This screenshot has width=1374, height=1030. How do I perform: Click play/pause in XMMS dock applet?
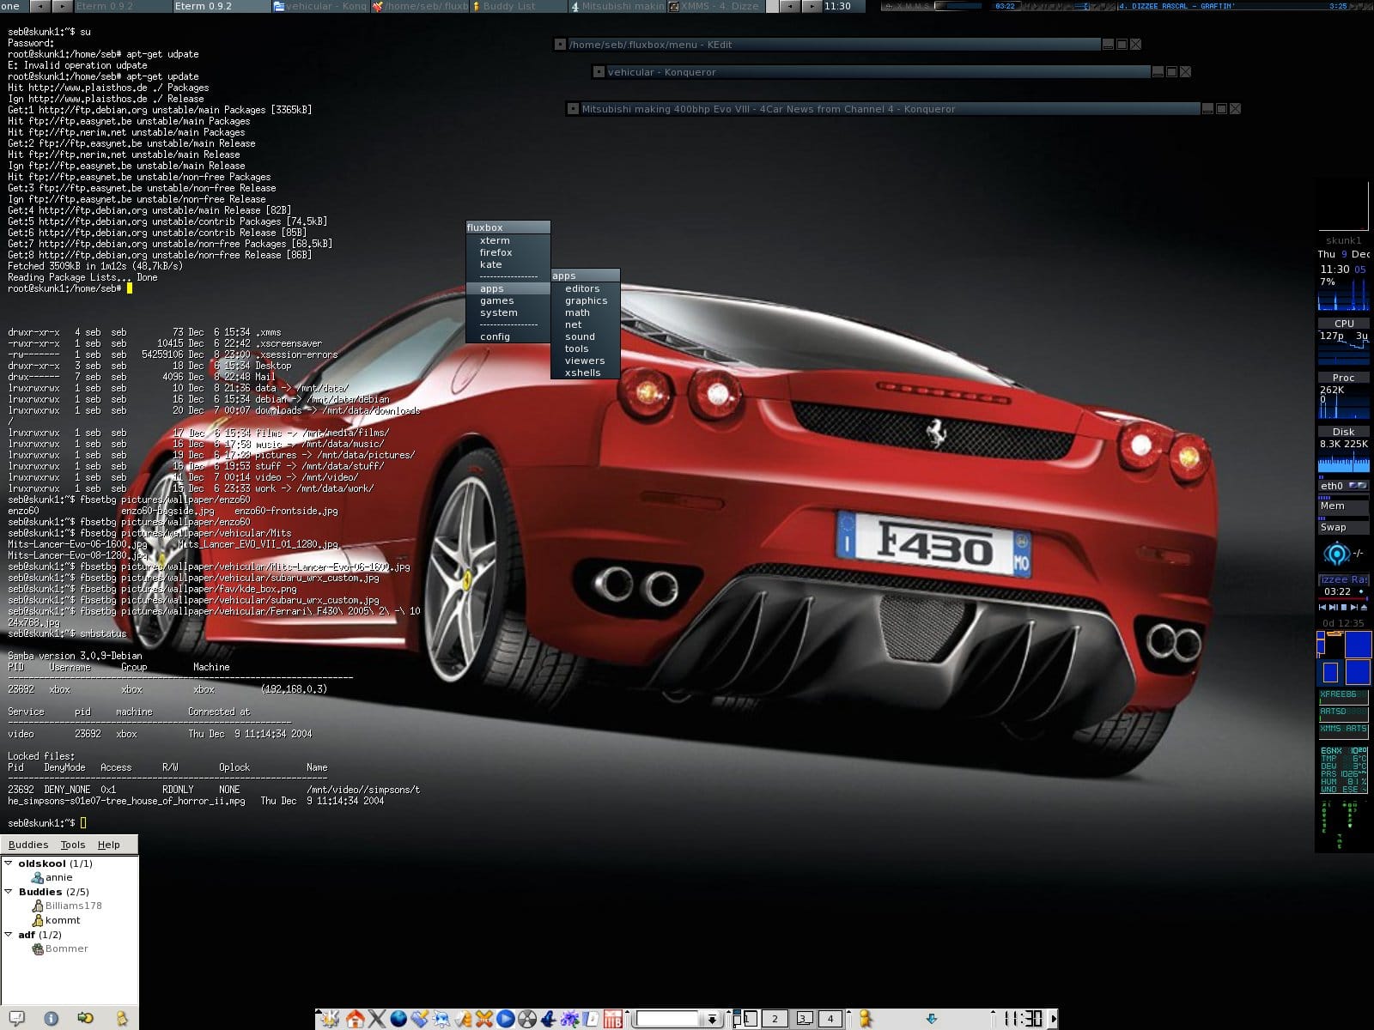[x=1334, y=608]
